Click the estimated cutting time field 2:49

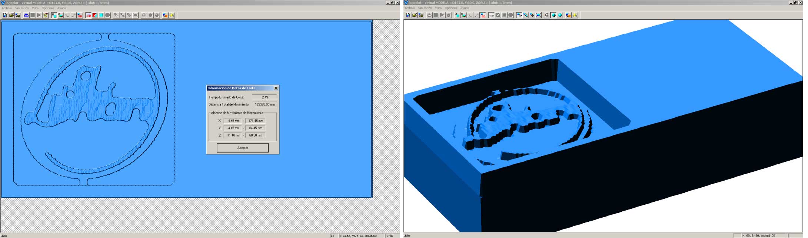264,97
